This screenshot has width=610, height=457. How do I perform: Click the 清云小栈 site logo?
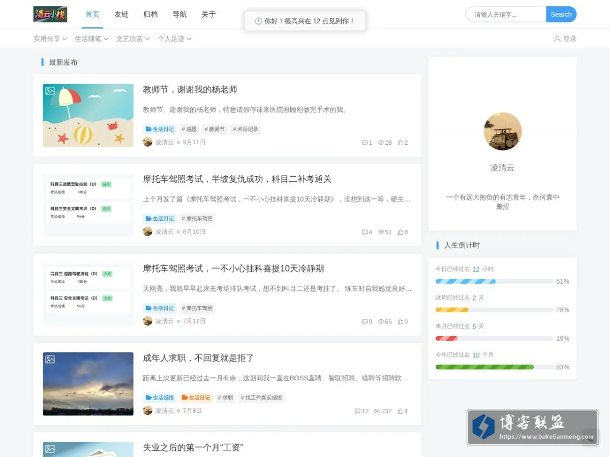click(50, 14)
